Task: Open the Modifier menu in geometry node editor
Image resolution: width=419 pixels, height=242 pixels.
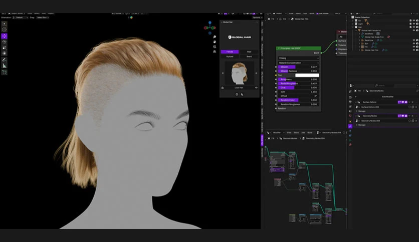Action: [278, 132]
